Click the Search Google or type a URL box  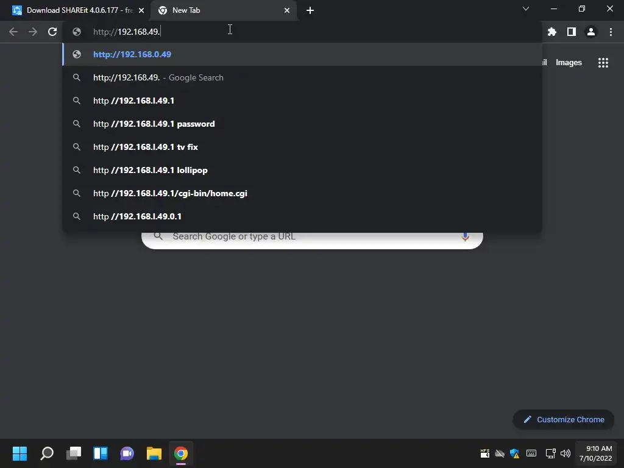[313, 241]
